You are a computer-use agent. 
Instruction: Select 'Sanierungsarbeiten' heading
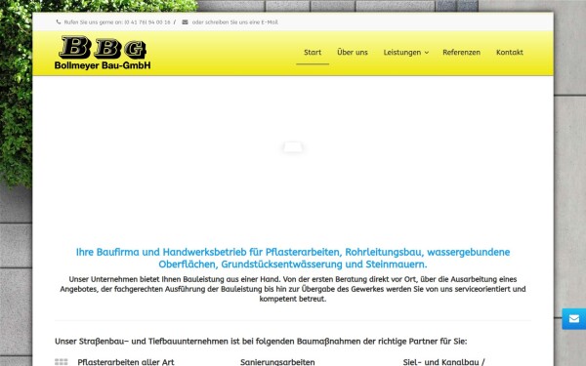point(277,362)
